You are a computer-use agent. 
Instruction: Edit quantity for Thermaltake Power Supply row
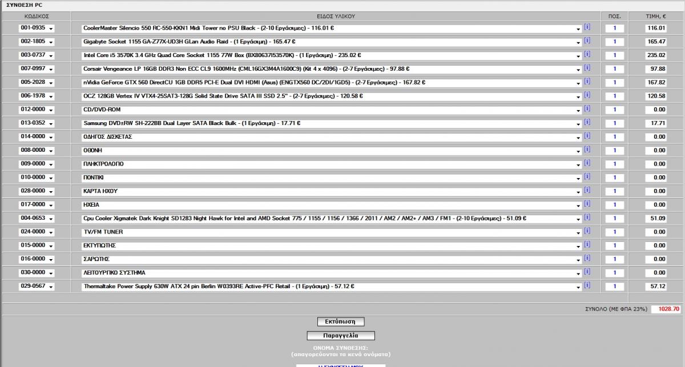615,287
